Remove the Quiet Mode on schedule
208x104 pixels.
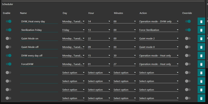pos(201,39)
